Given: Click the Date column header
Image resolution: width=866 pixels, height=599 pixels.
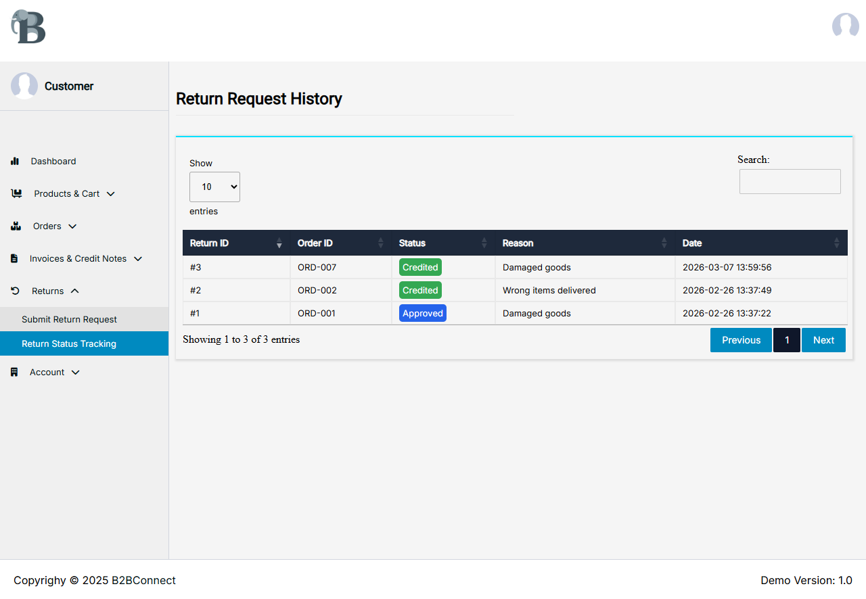Looking at the screenshot, I should 761,243.
